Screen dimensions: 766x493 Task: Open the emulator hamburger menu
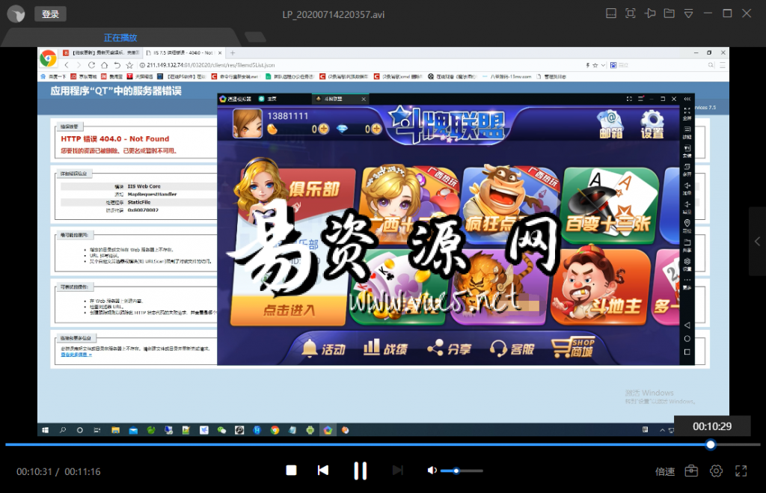(x=640, y=99)
